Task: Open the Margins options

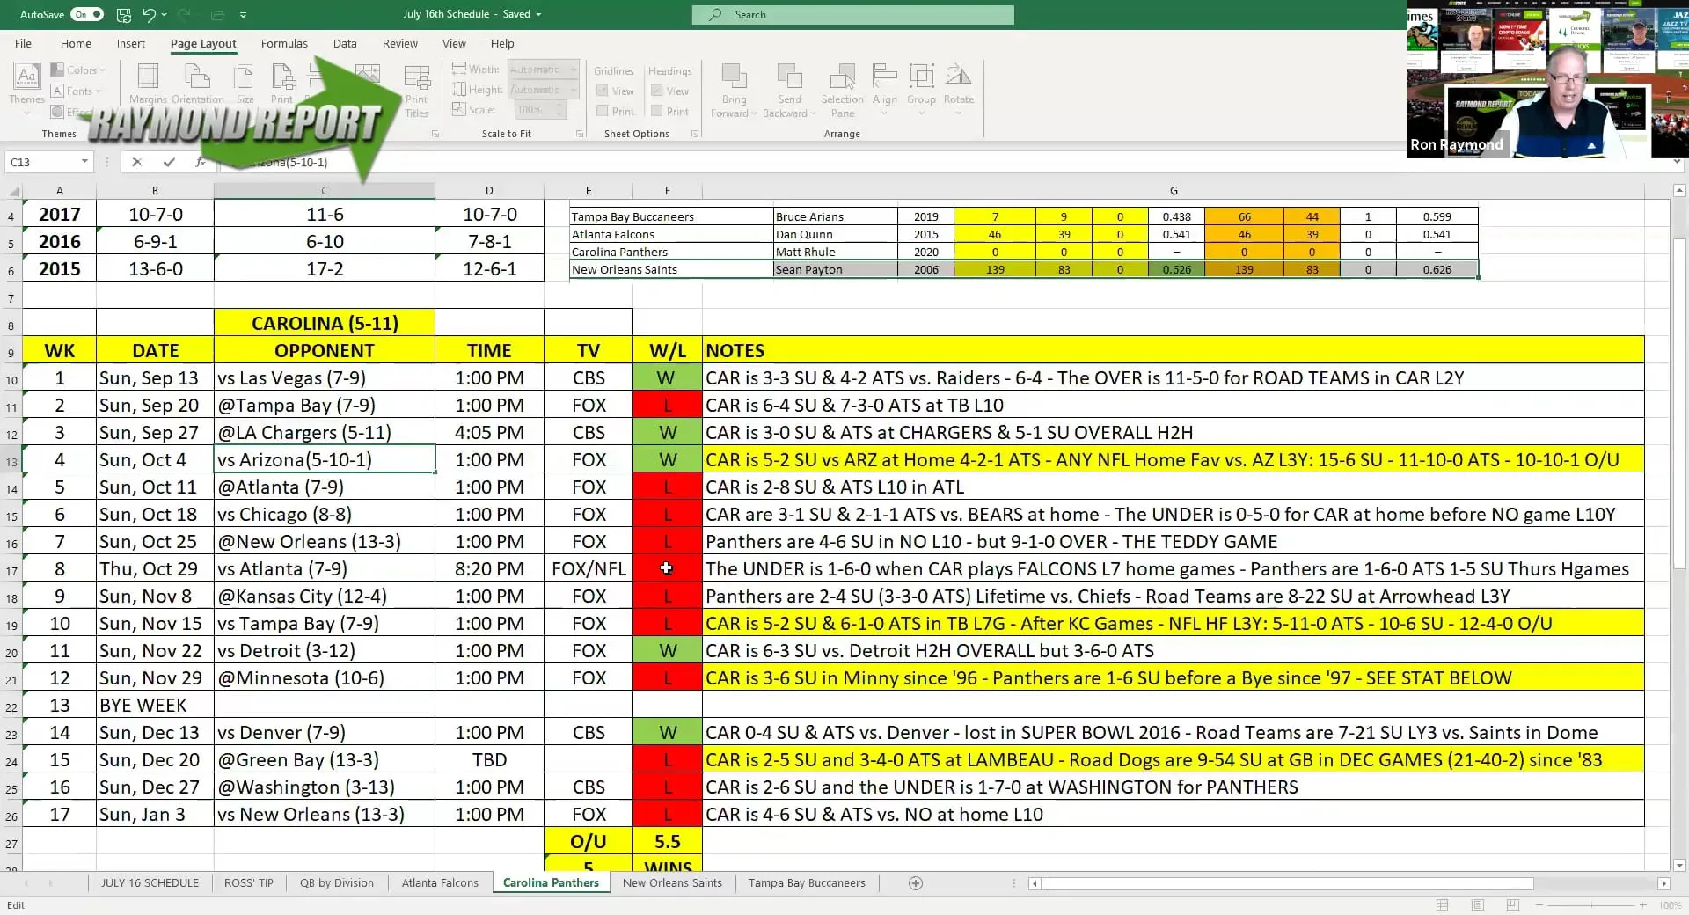Action: pos(148,84)
